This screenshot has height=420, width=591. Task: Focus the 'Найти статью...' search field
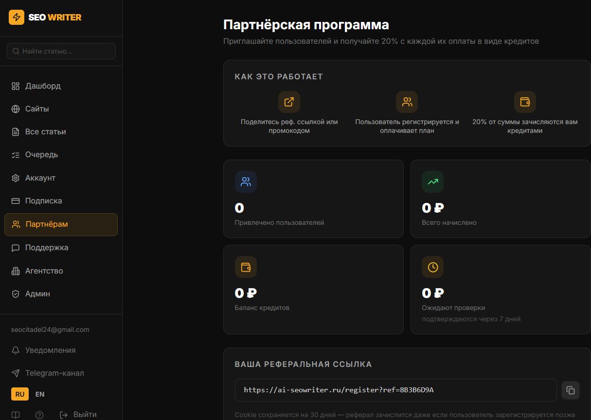pyautogui.click(x=61, y=51)
